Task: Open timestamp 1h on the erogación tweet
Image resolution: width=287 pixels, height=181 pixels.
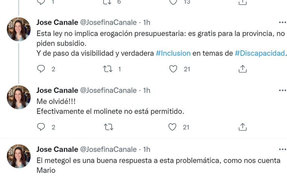Action: 146,22
